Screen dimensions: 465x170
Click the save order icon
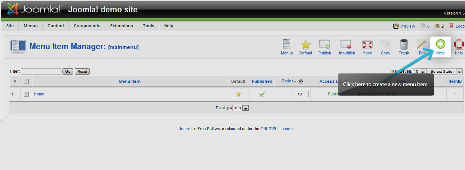pos(301,81)
